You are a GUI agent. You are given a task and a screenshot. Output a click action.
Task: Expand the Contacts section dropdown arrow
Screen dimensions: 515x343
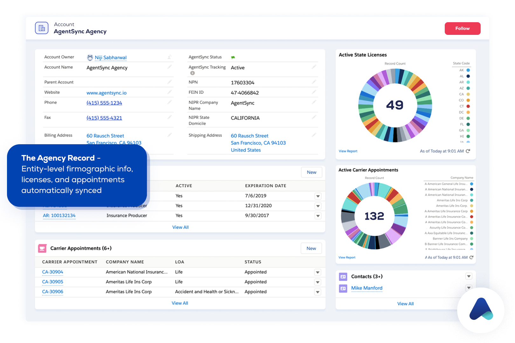[469, 276]
